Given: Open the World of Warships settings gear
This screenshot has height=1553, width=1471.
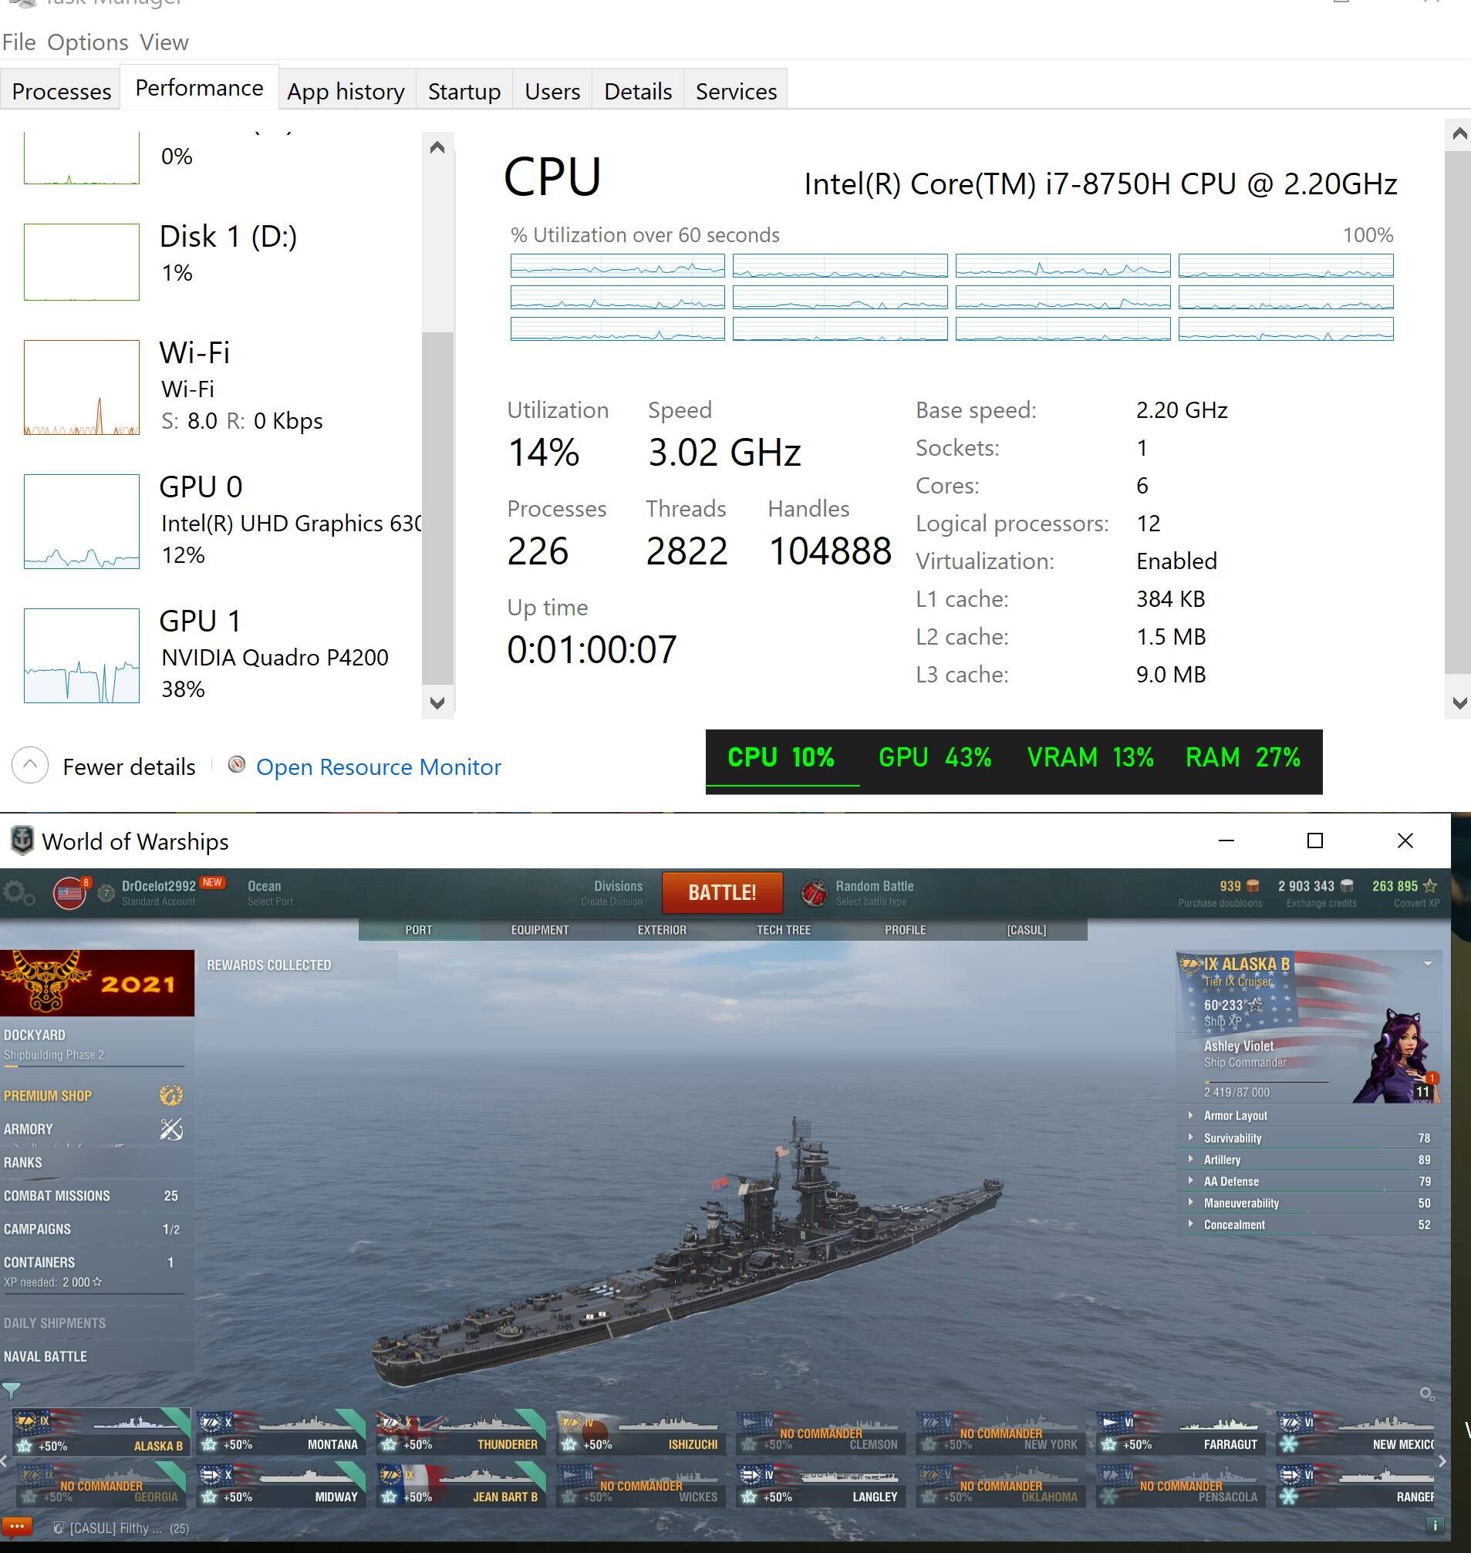Looking at the screenshot, I should click(18, 893).
